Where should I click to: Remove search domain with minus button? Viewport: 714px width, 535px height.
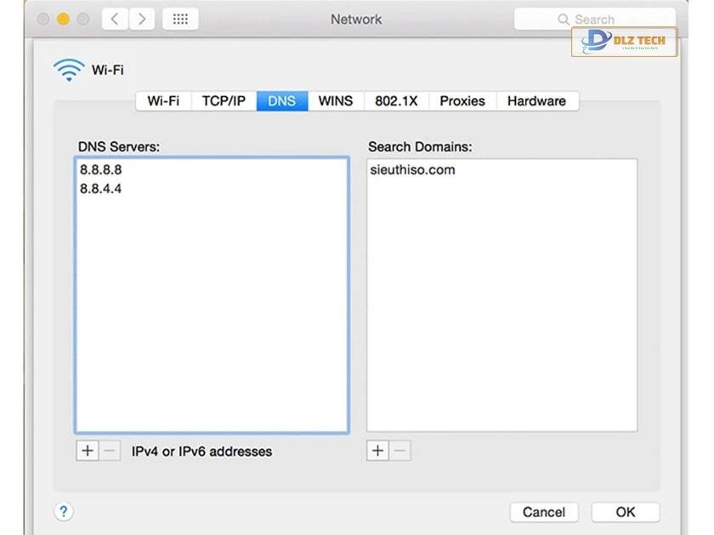(x=399, y=451)
